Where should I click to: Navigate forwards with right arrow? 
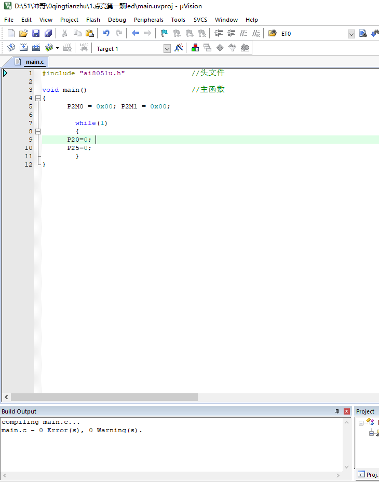(147, 33)
